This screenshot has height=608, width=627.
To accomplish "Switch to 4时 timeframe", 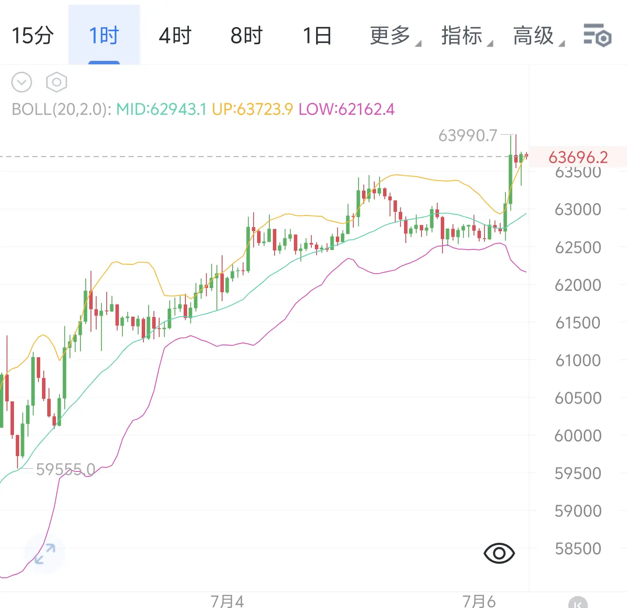I will click(x=175, y=35).
